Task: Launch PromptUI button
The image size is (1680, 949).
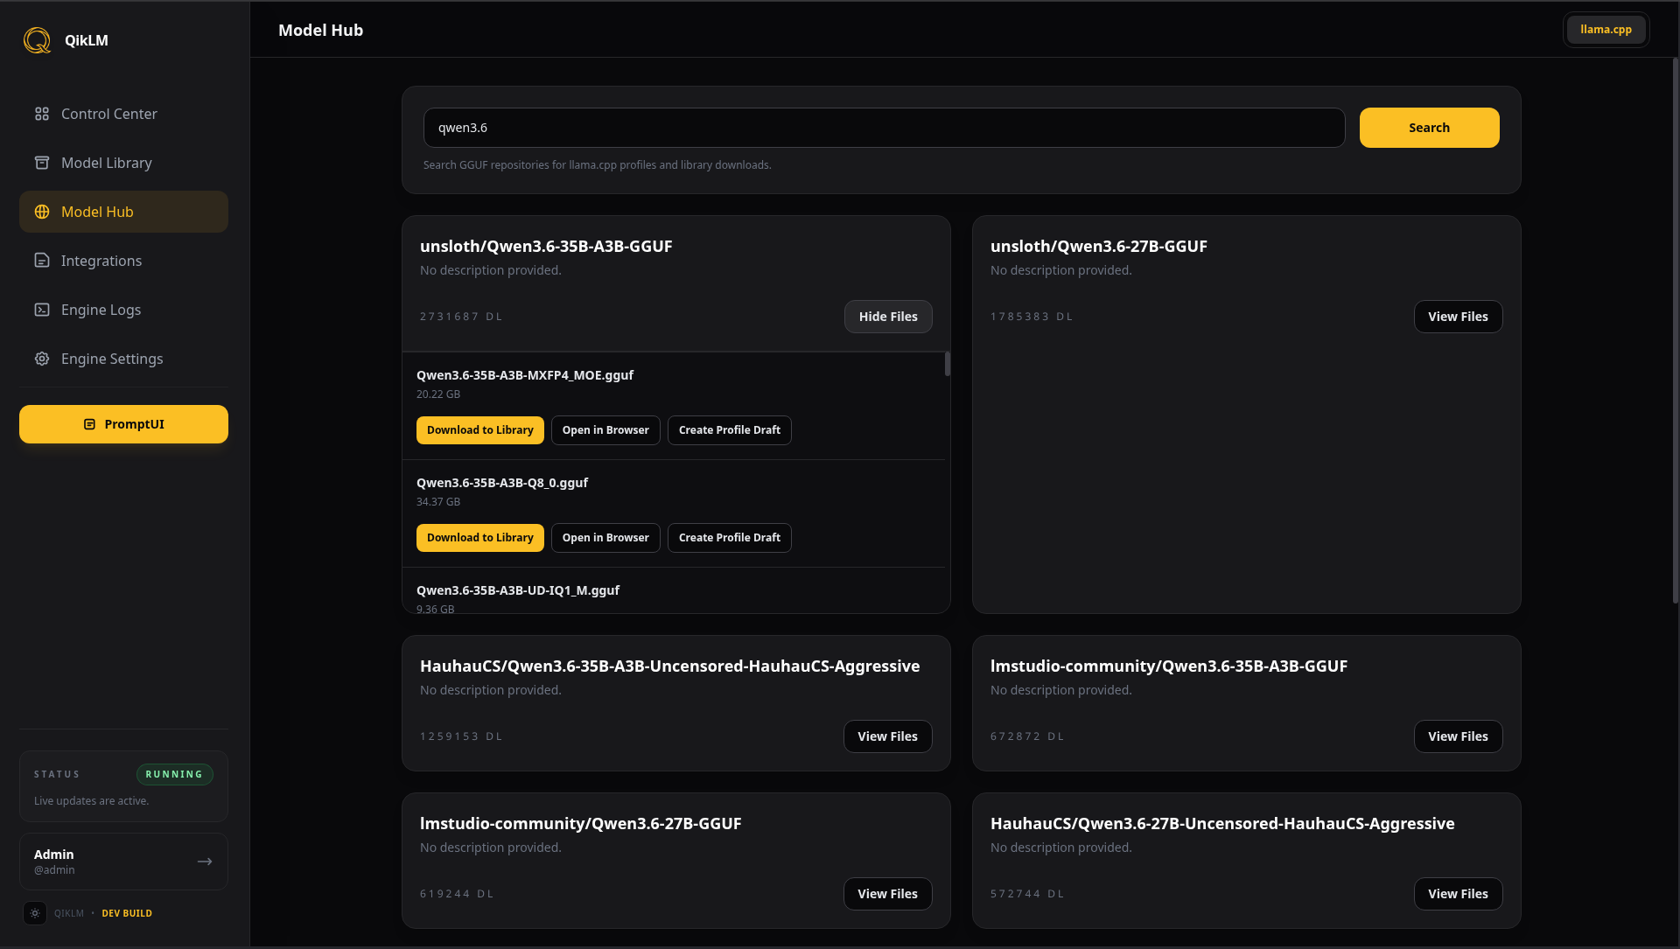Action: pos(123,424)
